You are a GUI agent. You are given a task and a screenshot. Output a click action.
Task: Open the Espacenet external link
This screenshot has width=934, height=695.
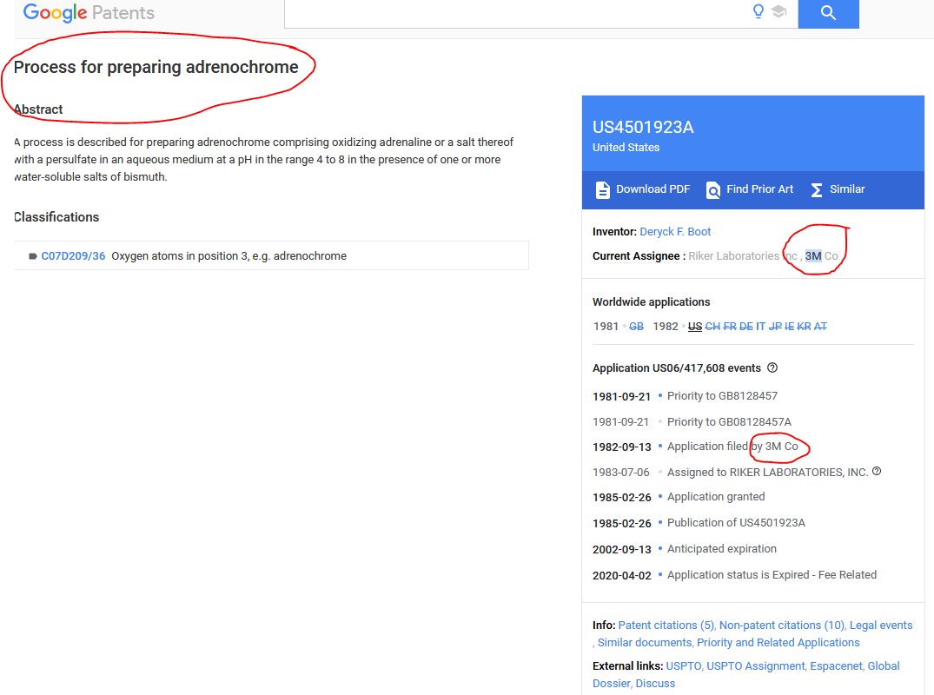click(836, 665)
